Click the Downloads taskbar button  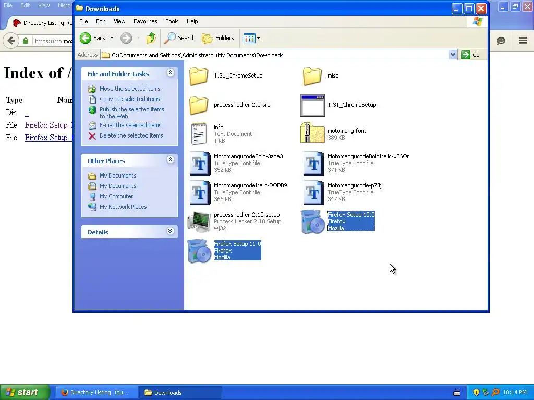point(180,393)
